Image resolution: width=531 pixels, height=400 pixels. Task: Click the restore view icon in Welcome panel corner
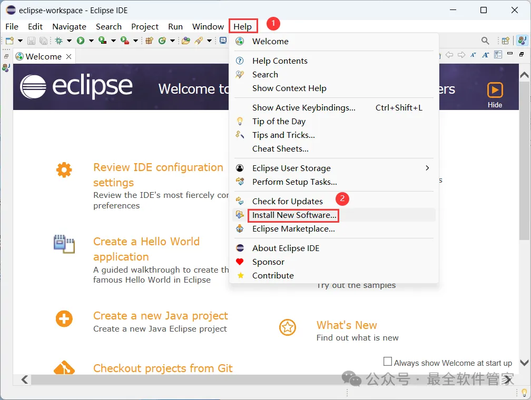[522, 54]
